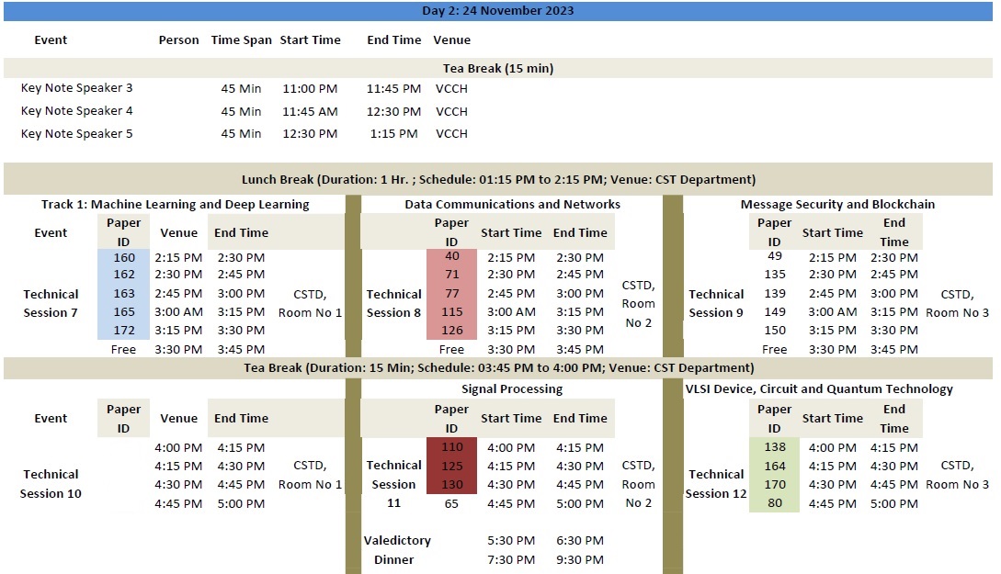The height and width of the screenshot is (574, 1001).
Task: Select Track 1: Machine Learning and Deep Learning heading
Action: (175, 204)
